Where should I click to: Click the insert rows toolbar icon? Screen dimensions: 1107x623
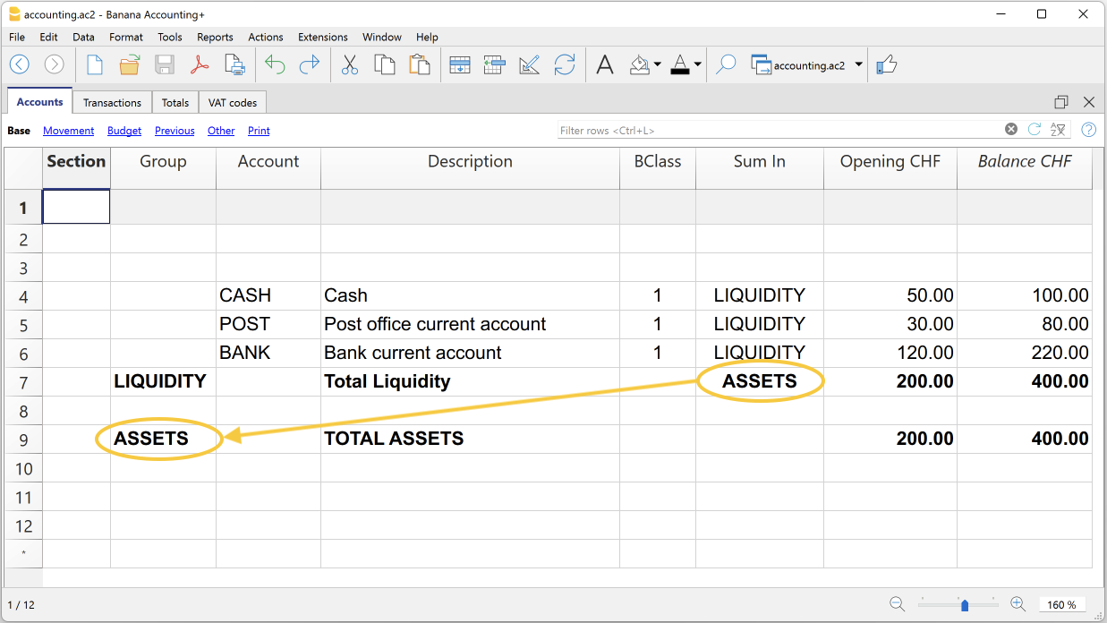click(495, 64)
